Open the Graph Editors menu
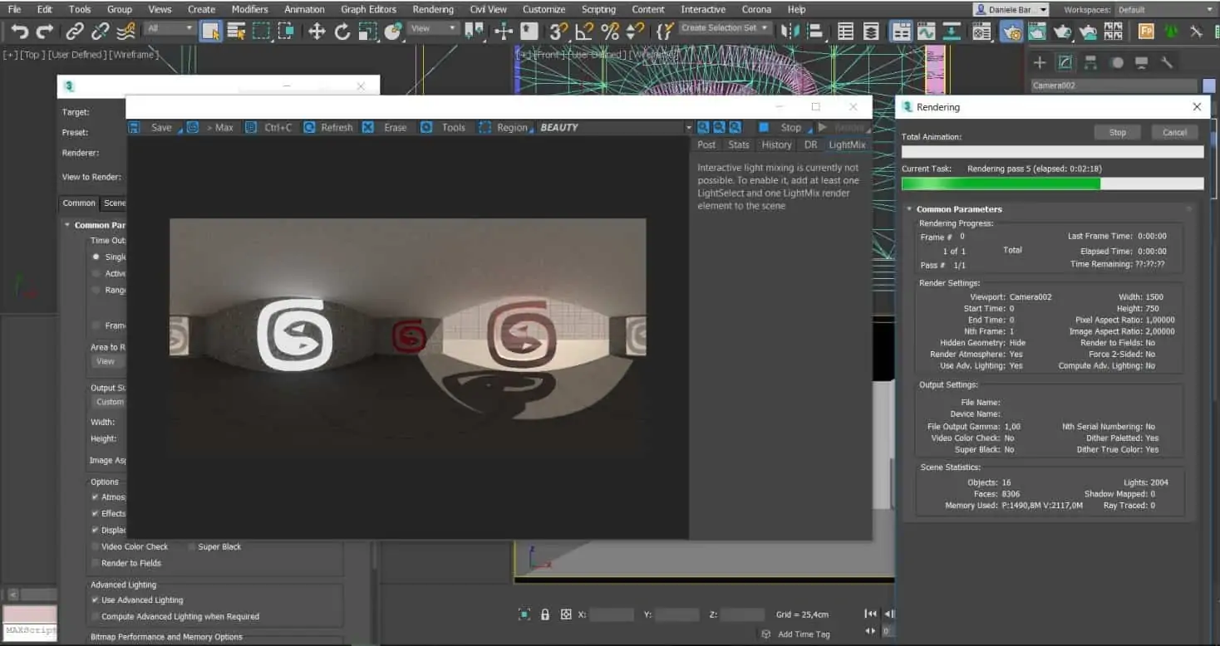Screen dimensions: 1220x646 pyautogui.click(x=368, y=10)
